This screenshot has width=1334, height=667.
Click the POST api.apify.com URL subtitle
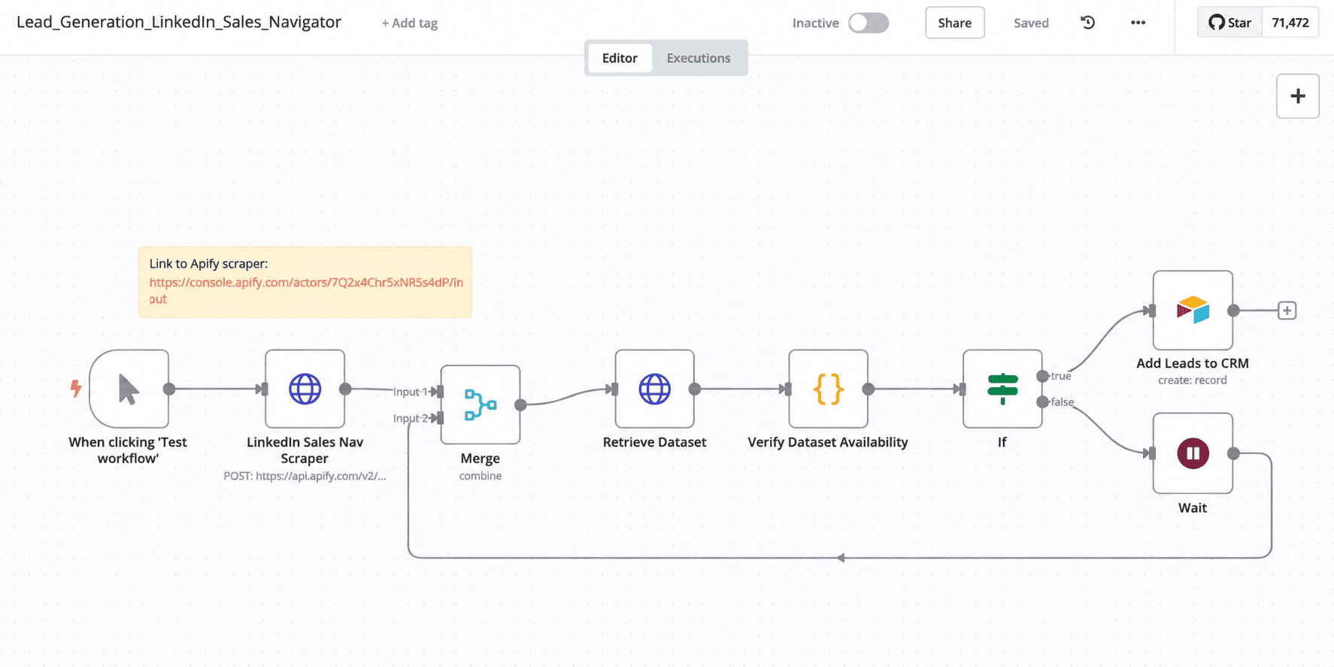[x=305, y=475]
